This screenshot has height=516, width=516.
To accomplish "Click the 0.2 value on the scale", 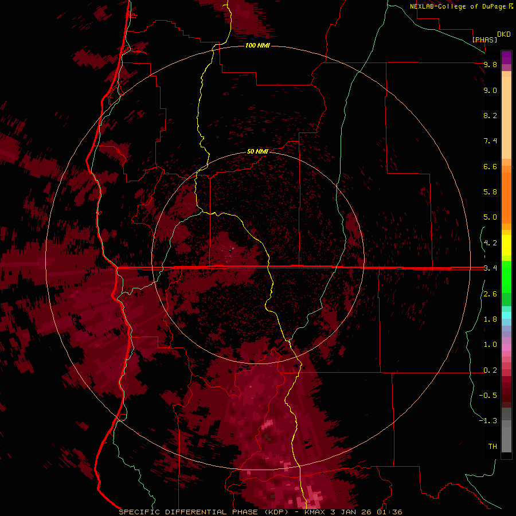I will coord(490,370).
